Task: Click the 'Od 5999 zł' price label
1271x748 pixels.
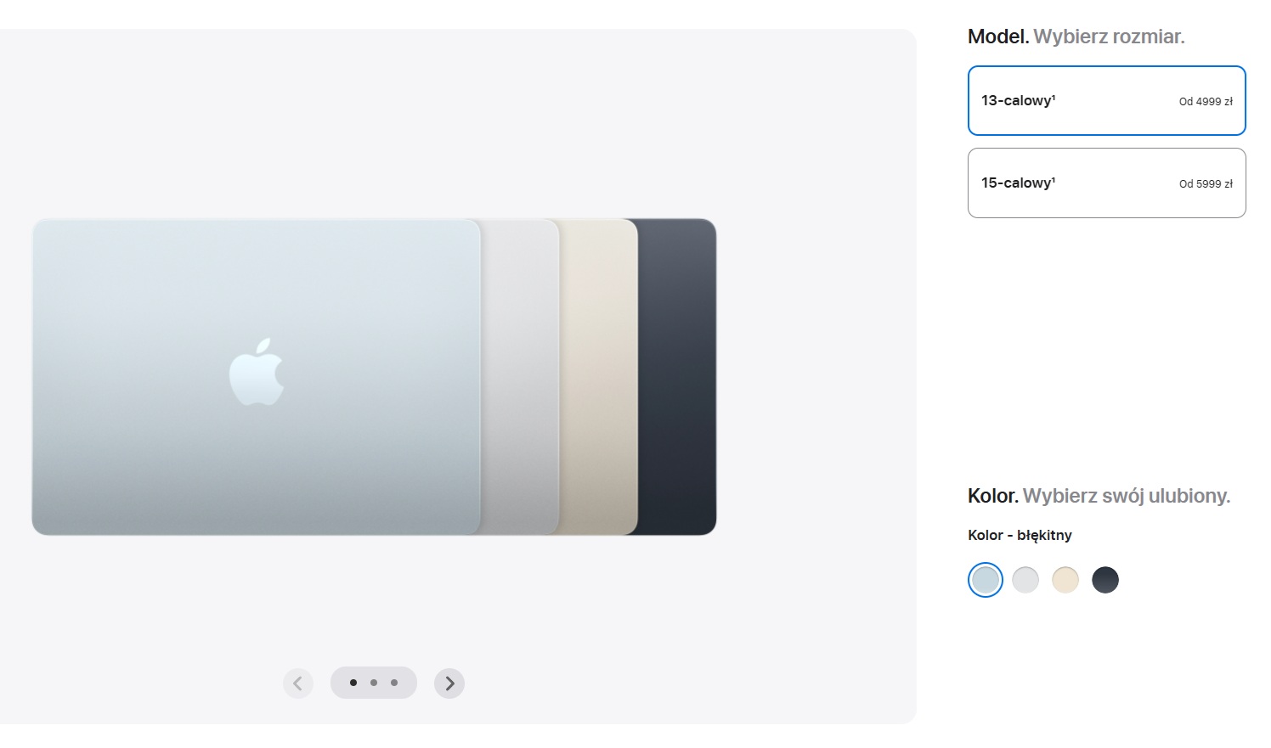Action: tap(1206, 183)
